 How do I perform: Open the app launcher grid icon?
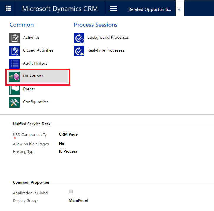[x=8, y=9]
